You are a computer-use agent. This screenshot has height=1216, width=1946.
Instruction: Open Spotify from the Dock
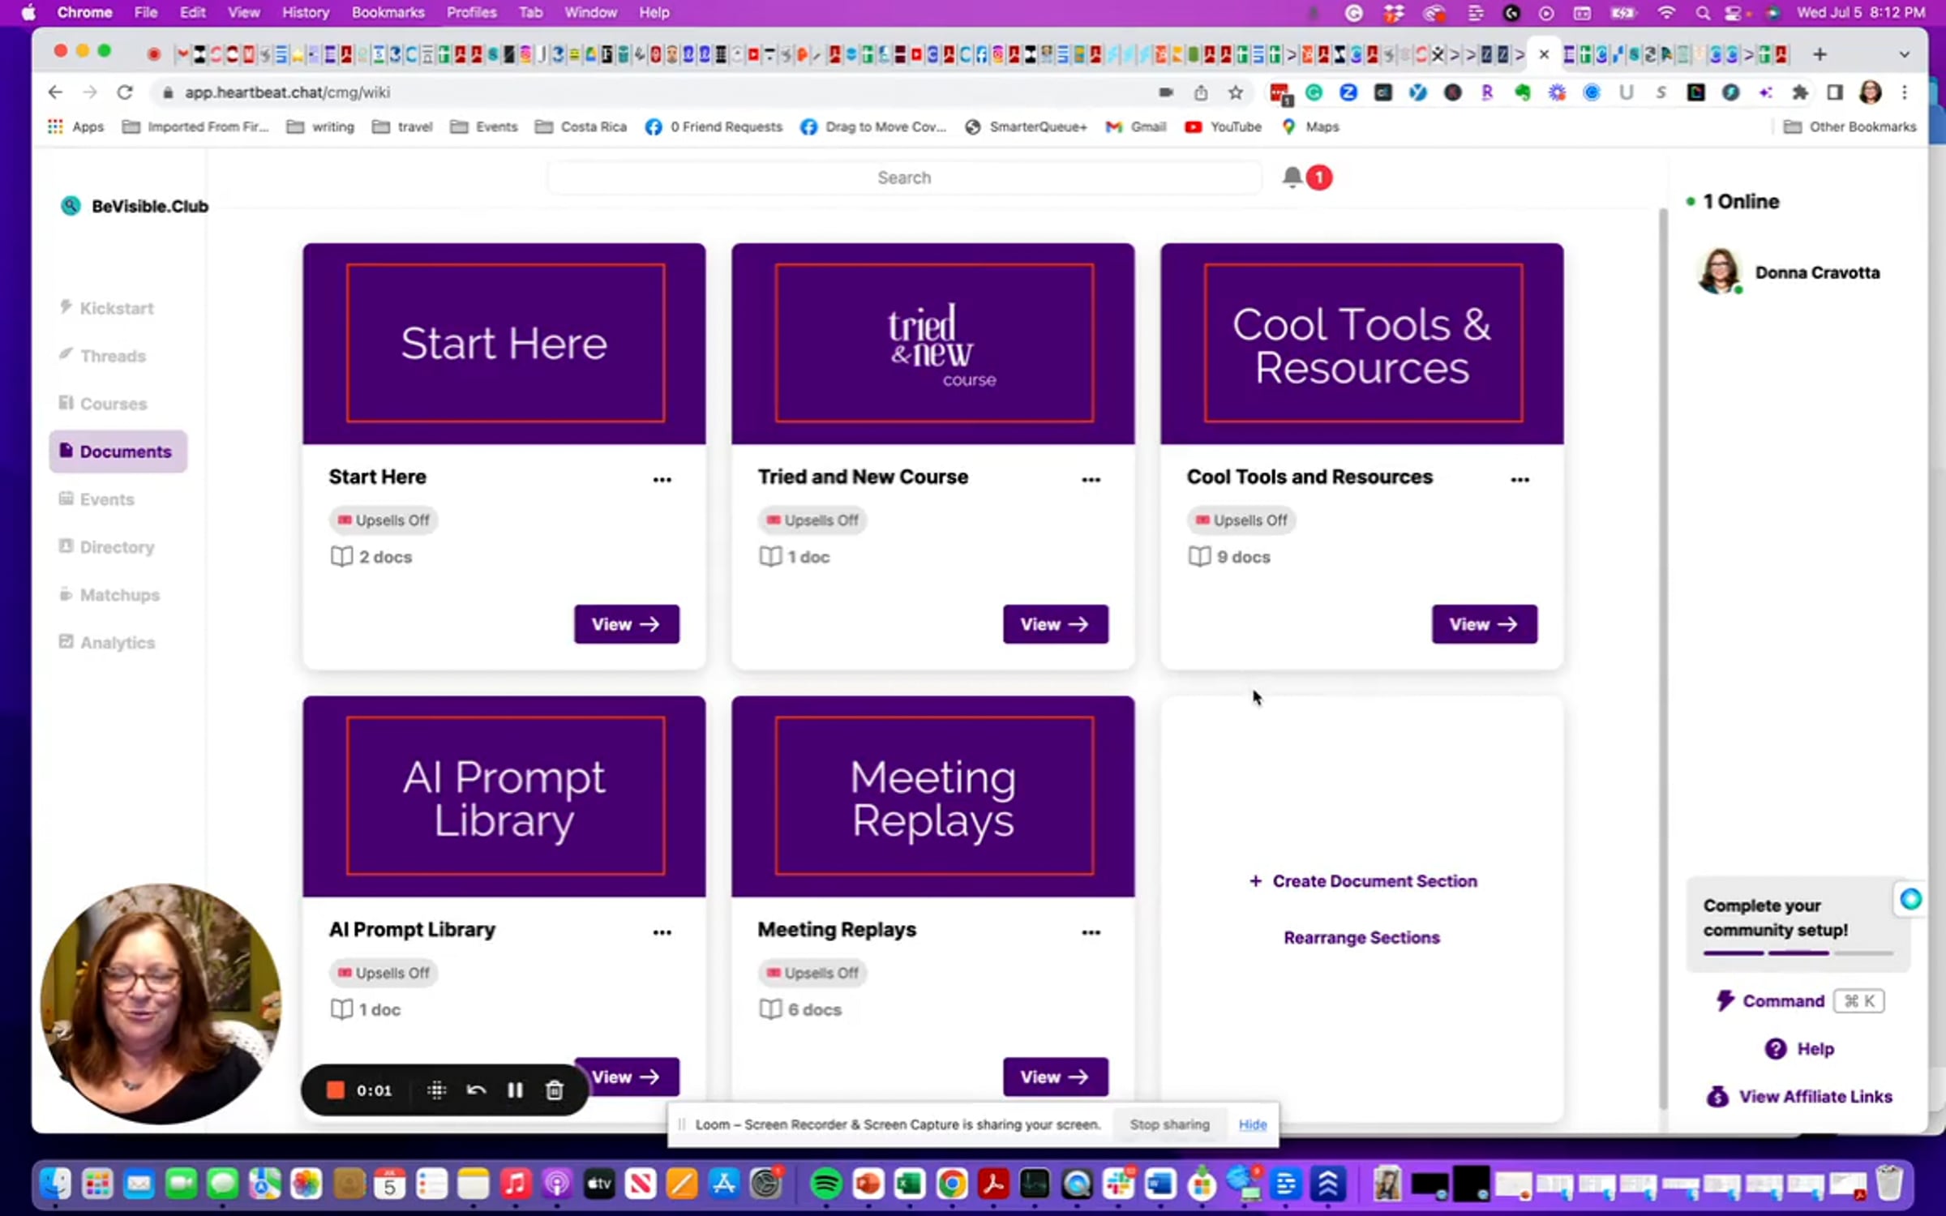click(825, 1184)
